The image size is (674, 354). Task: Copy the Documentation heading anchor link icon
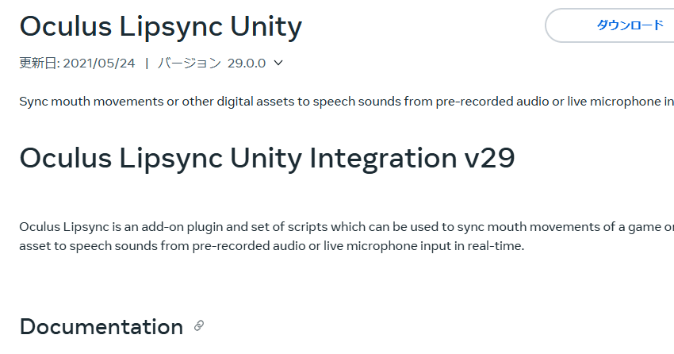198,326
